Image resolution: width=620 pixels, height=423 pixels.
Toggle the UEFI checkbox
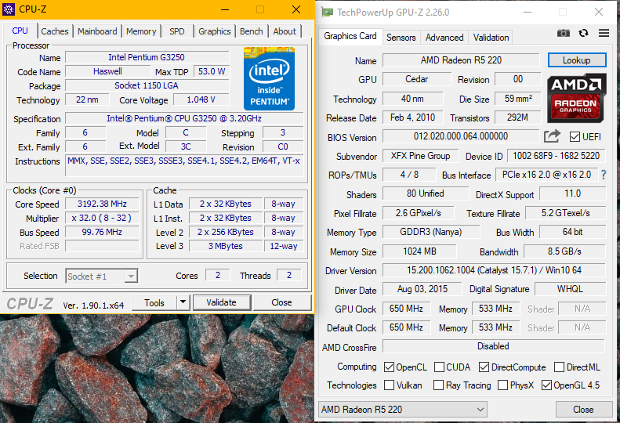575,137
